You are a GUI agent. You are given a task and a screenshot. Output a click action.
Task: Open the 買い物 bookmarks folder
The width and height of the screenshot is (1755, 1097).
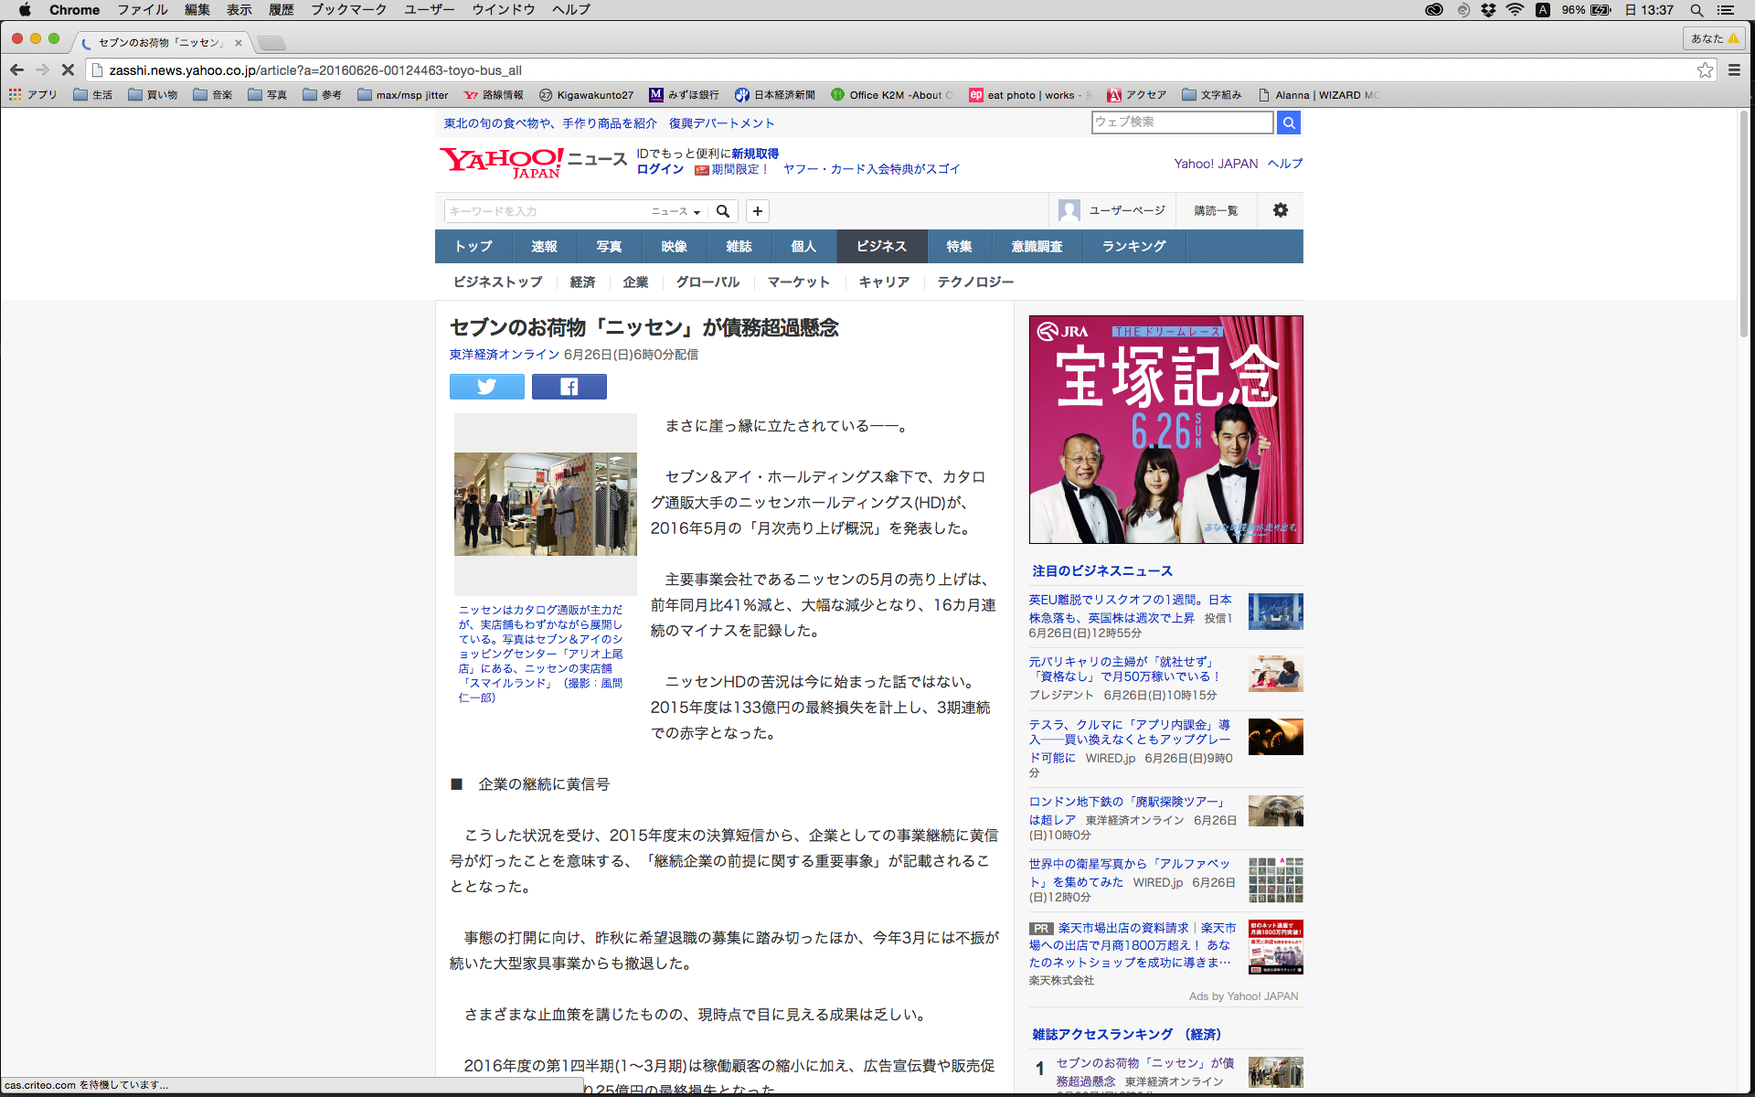tap(154, 95)
